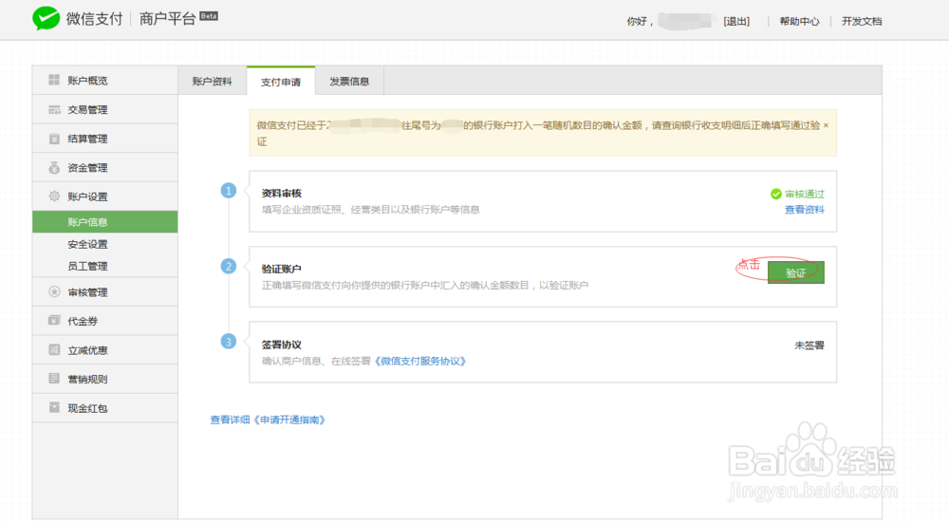
Task: Open 账户概览 in the sidebar
Action: coord(104,81)
